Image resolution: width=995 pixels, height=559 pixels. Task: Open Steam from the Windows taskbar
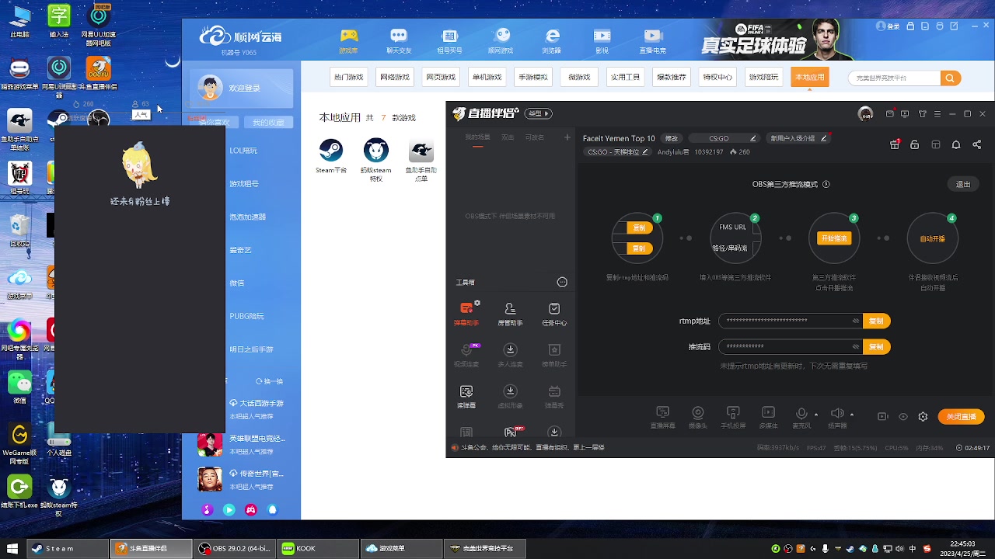click(x=68, y=548)
